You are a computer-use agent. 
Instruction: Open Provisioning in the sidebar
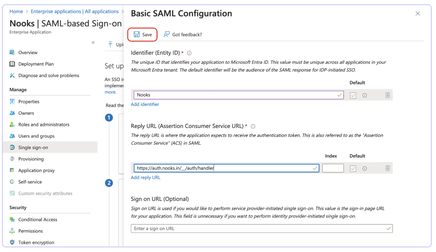[x=31, y=159]
